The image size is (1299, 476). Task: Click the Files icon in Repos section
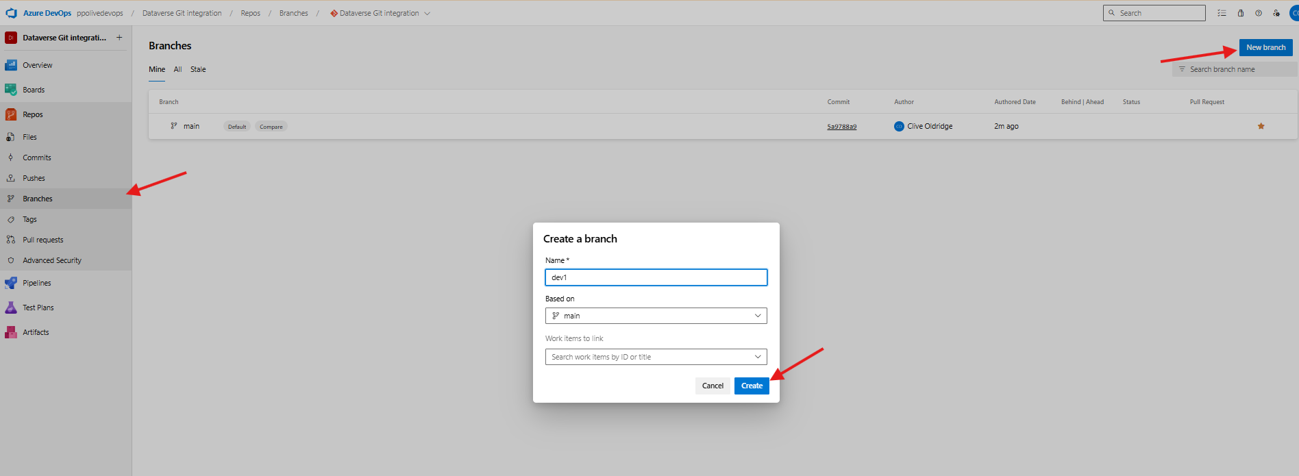tap(11, 137)
